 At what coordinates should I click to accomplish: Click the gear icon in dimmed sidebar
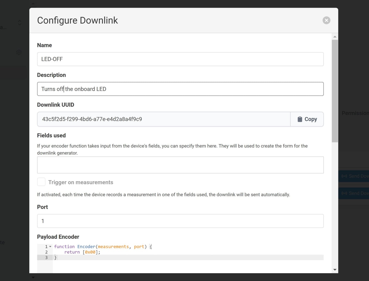19,52
